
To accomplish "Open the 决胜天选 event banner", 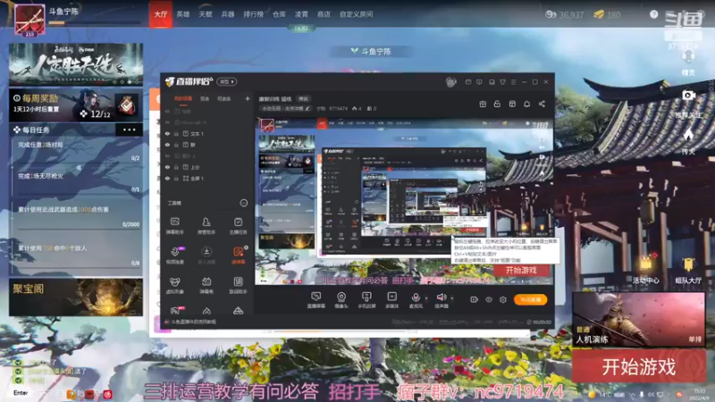I will click(76, 64).
